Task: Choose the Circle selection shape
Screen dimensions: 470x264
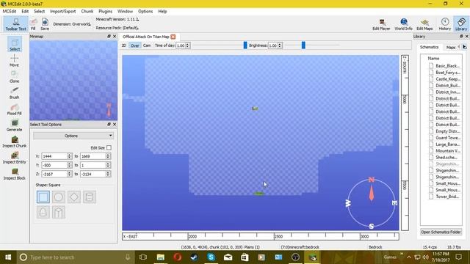Action: [x=59, y=197]
